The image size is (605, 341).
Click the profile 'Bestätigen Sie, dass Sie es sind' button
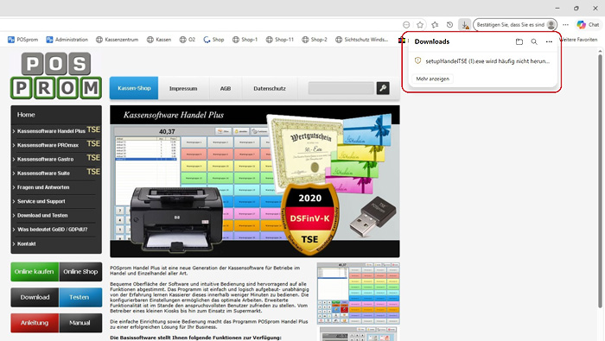pyautogui.click(x=515, y=25)
